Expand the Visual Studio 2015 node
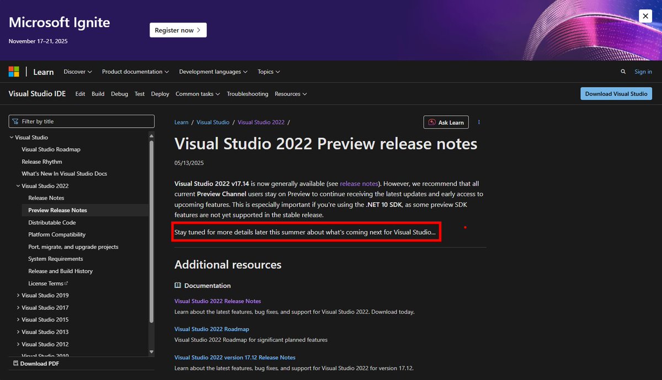This screenshot has width=662, height=380. (18, 320)
